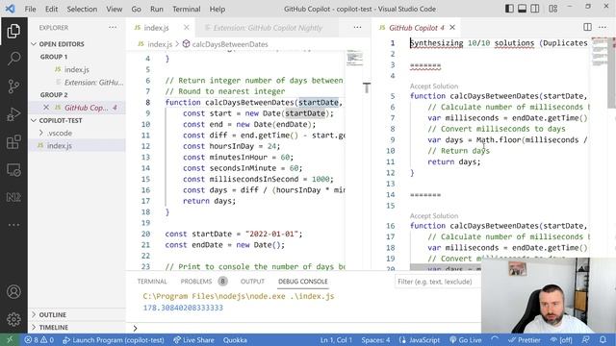Switch to the index.js editor tab
616x346 pixels.
(156, 28)
